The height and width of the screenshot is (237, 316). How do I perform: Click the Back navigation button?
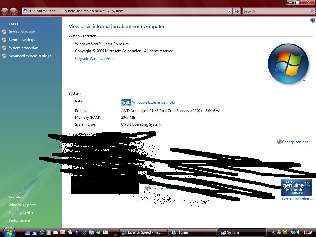point(5,11)
